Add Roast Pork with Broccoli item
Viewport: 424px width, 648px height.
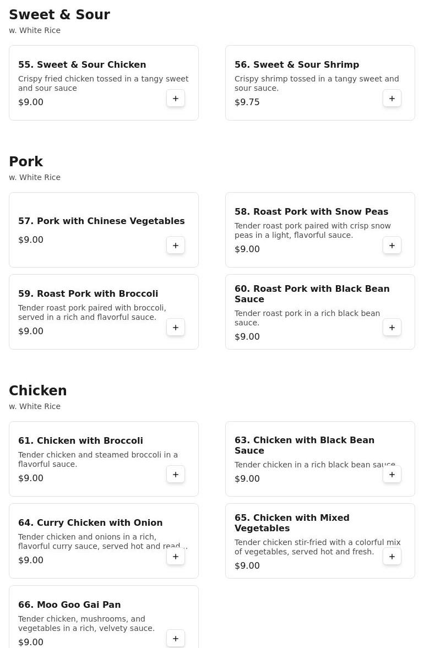click(176, 328)
